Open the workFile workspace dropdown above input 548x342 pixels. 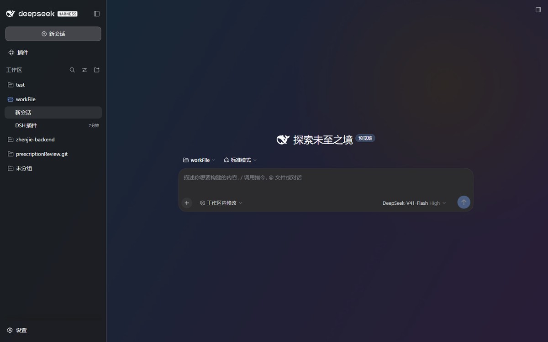tap(199, 160)
